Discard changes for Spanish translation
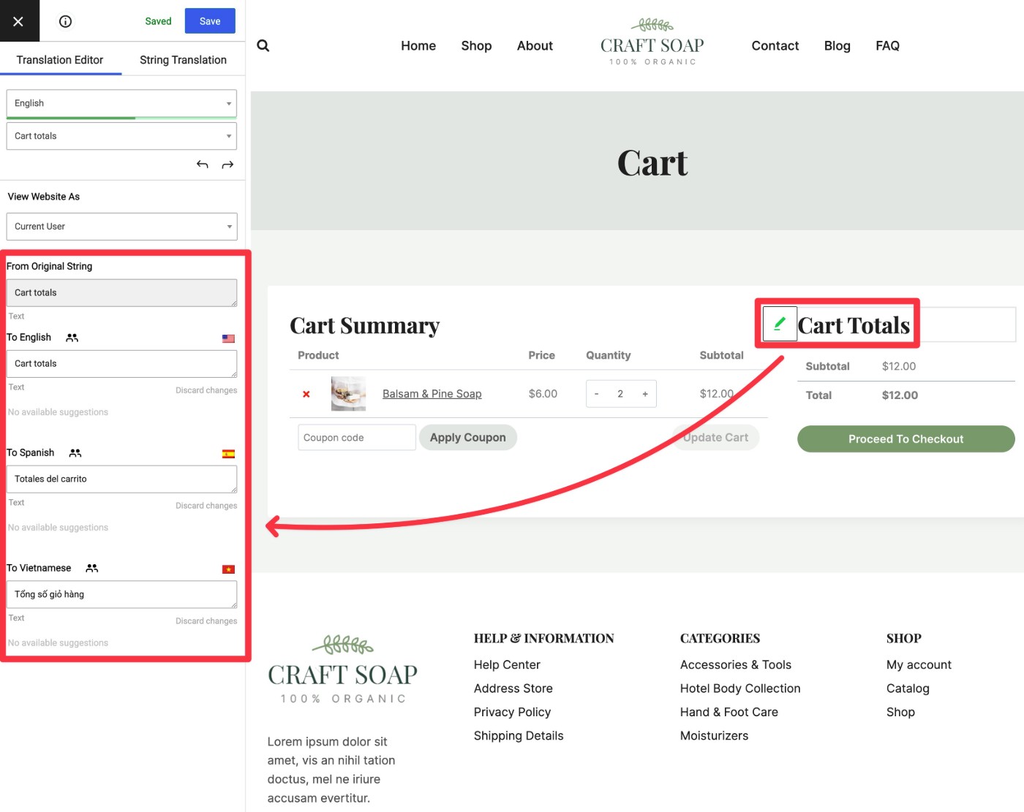The height and width of the screenshot is (812, 1024). click(x=206, y=506)
